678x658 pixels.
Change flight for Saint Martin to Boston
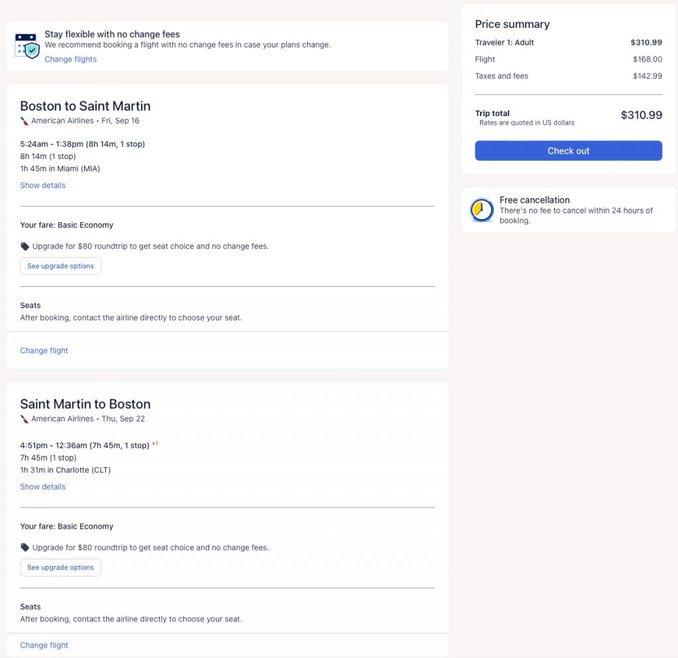[44, 645]
